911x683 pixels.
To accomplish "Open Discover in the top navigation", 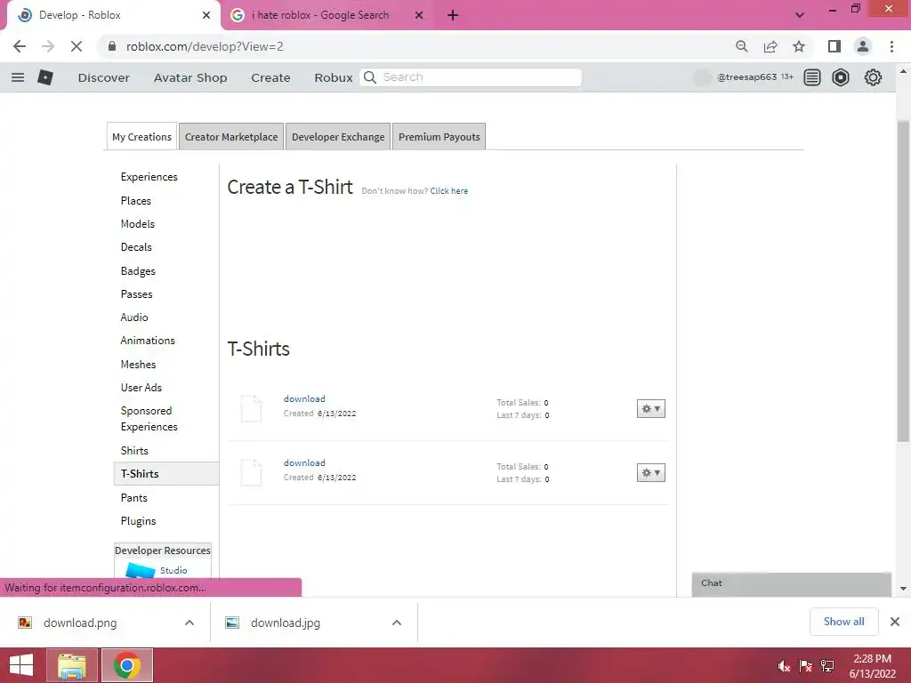I will click(104, 77).
